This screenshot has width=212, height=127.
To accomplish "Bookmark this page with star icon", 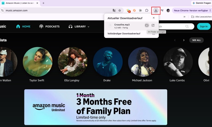I will (x=120, y=10).
